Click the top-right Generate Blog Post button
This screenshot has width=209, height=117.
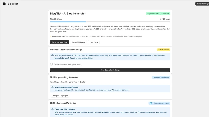tap(202, 4)
